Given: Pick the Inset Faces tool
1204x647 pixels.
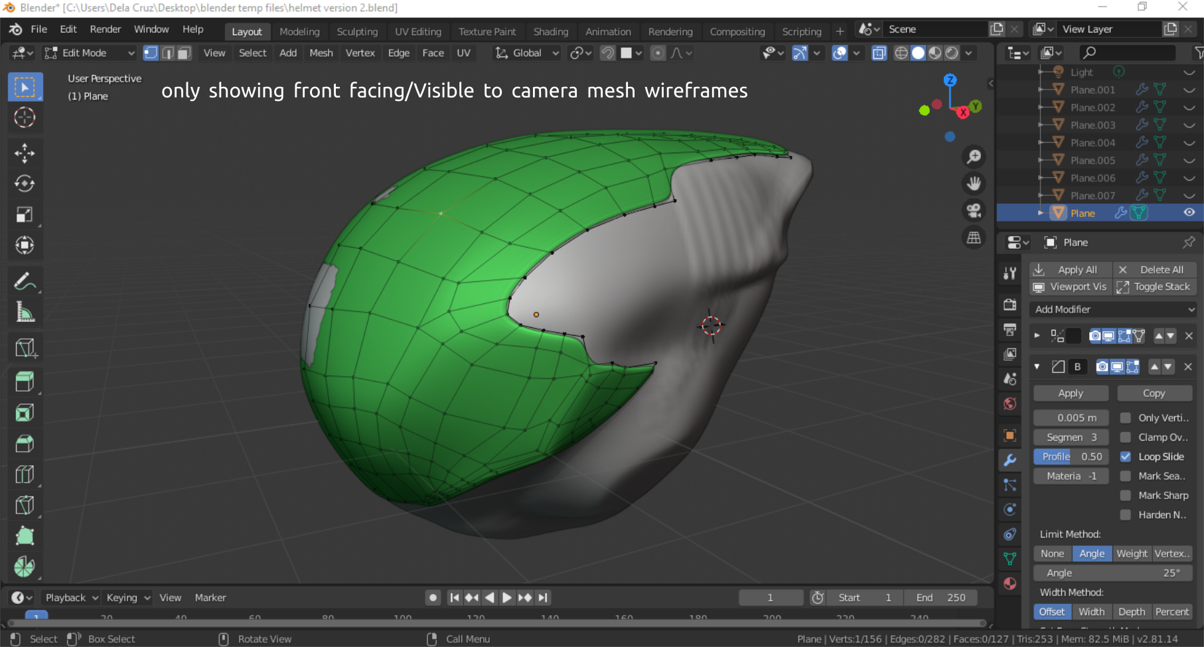Looking at the screenshot, I should [x=25, y=413].
